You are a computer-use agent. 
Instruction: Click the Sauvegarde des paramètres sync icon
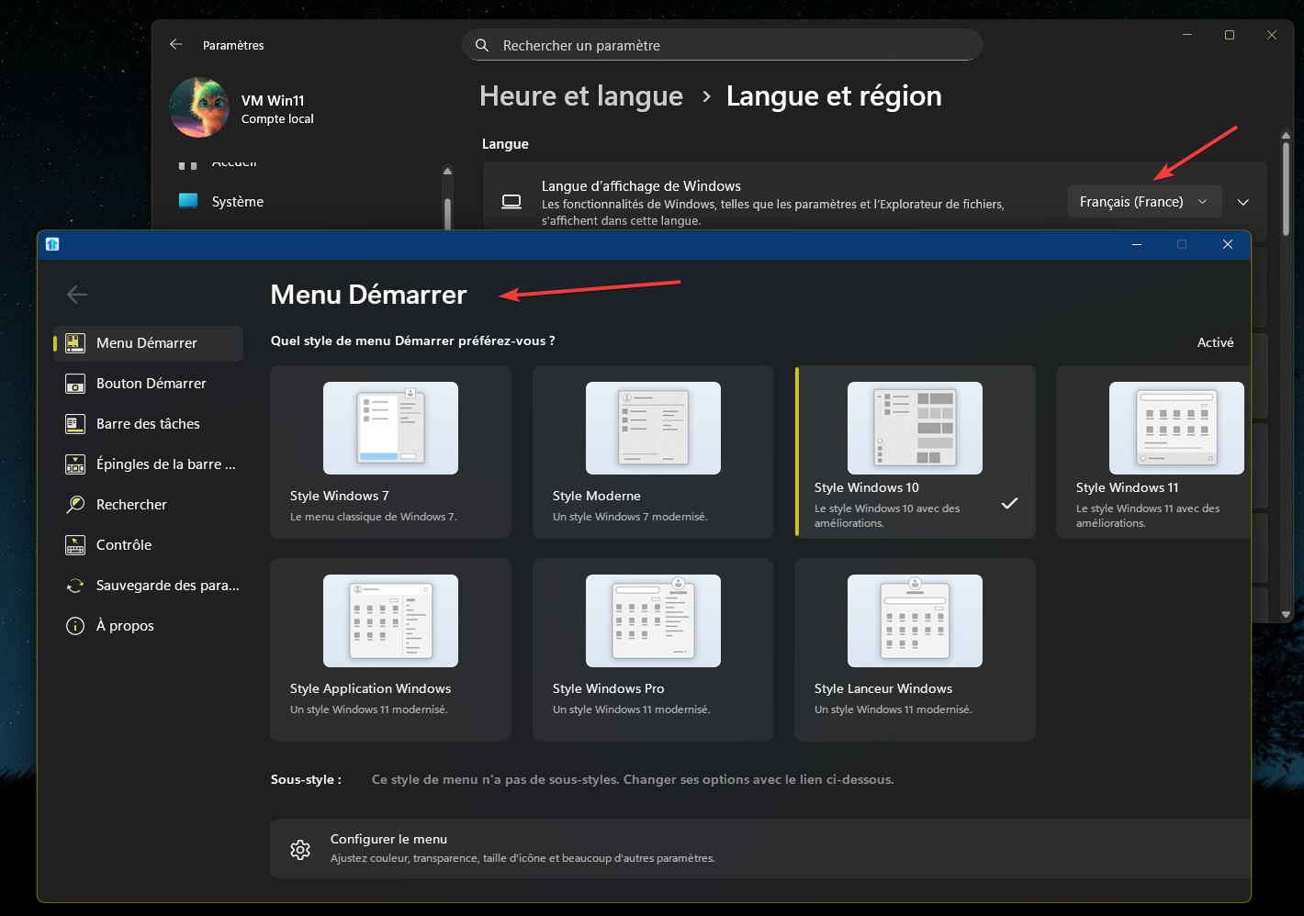coord(75,586)
